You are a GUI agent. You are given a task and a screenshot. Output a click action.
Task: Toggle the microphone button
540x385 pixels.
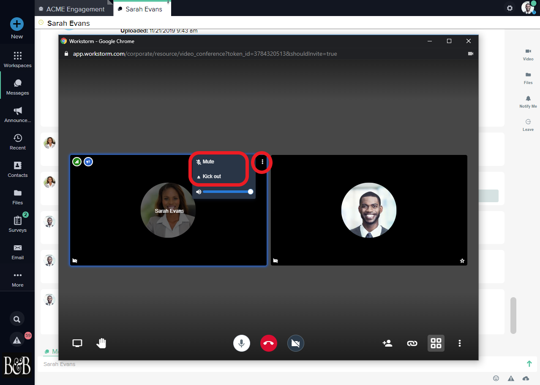coord(242,343)
